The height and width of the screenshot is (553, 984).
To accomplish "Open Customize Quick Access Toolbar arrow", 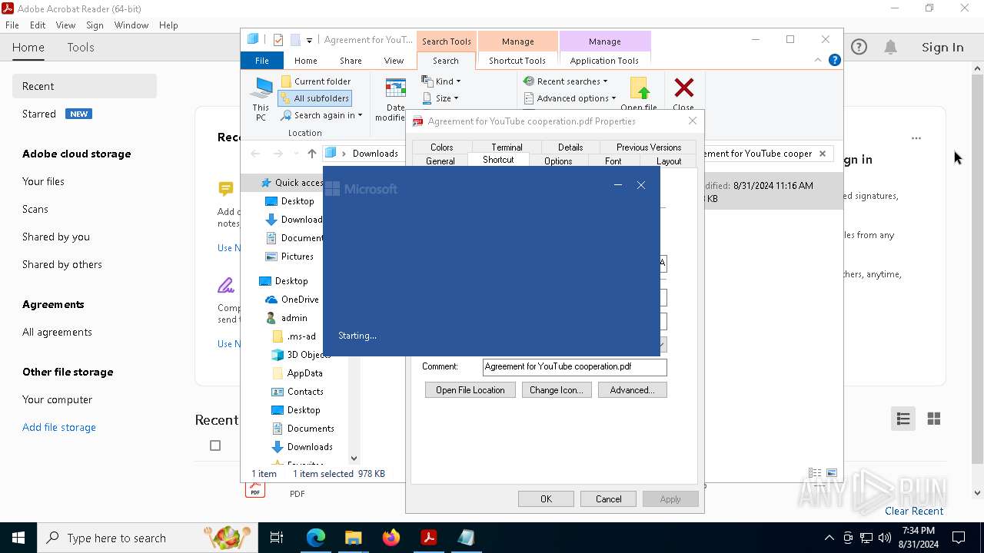I will click(x=309, y=40).
